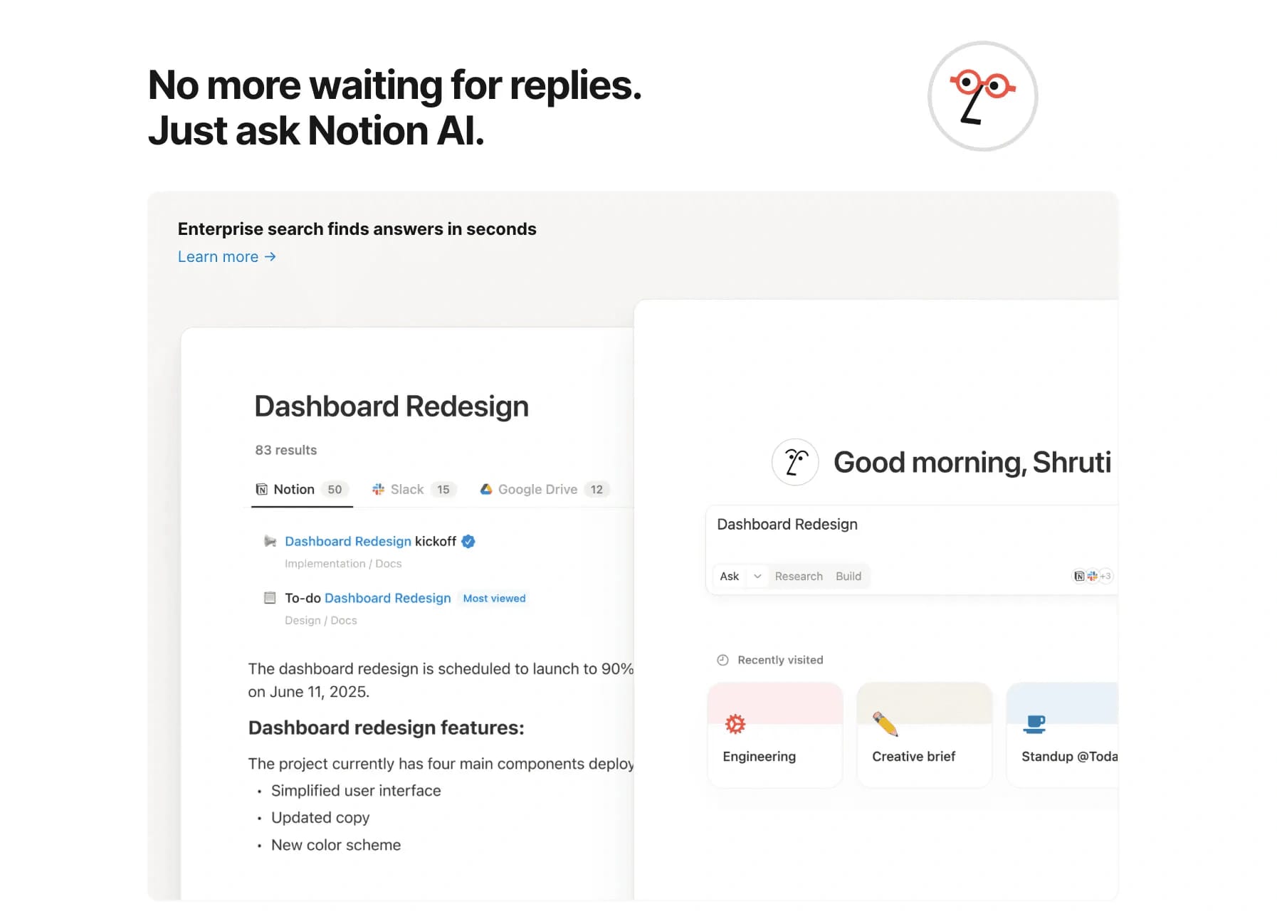Open the +3 connected sources list

pyautogui.click(x=1104, y=576)
